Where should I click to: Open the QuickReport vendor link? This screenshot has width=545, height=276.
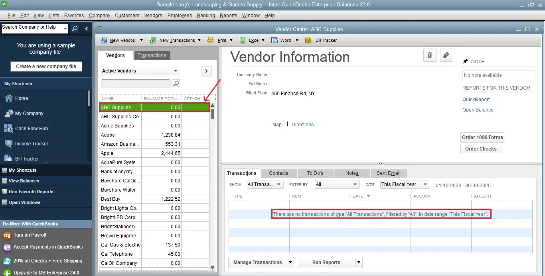pos(476,99)
